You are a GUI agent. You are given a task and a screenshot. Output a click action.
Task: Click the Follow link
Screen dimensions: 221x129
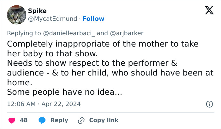pos(93,19)
